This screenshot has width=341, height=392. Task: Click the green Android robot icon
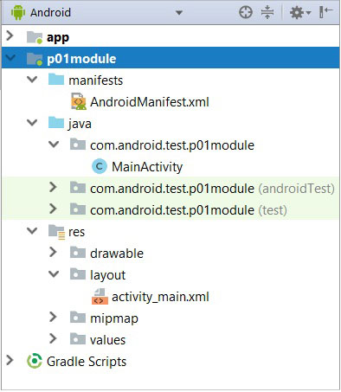pyautogui.click(x=18, y=13)
